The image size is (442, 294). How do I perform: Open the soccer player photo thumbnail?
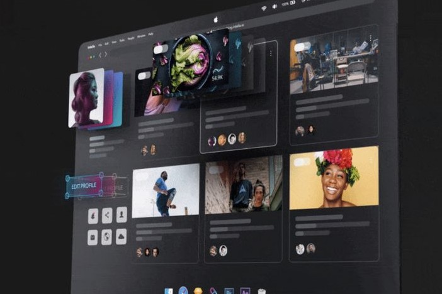point(166,189)
